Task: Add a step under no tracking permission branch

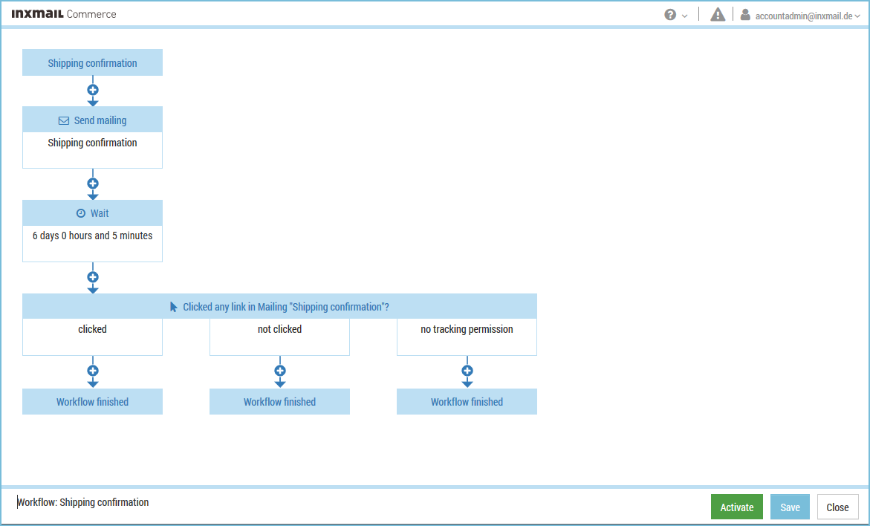Action: [x=467, y=371]
